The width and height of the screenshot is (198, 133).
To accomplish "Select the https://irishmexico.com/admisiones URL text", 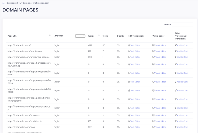I will coord(25,51).
